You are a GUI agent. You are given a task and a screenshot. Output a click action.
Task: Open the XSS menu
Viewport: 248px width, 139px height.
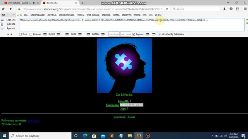click(x=145, y=15)
